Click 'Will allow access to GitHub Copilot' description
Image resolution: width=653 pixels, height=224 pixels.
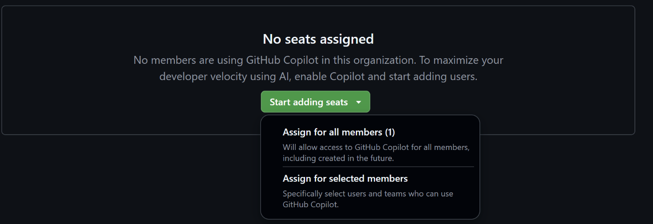coord(375,147)
